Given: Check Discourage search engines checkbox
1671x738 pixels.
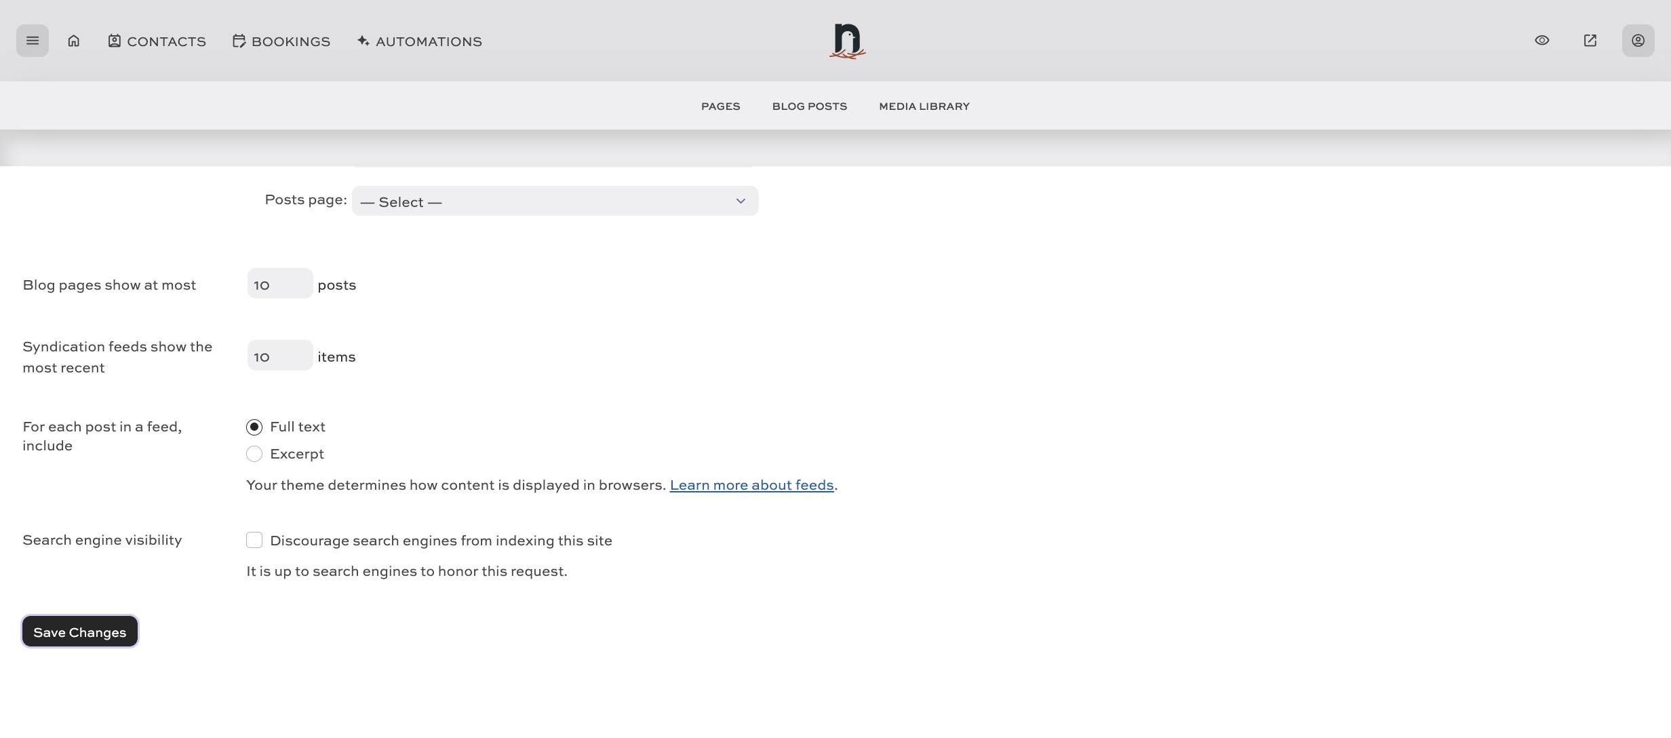Looking at the screenshot, I should coord(254,541).
